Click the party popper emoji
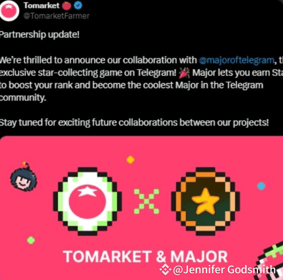Screen dimensions: 283x280 point(184,73)
